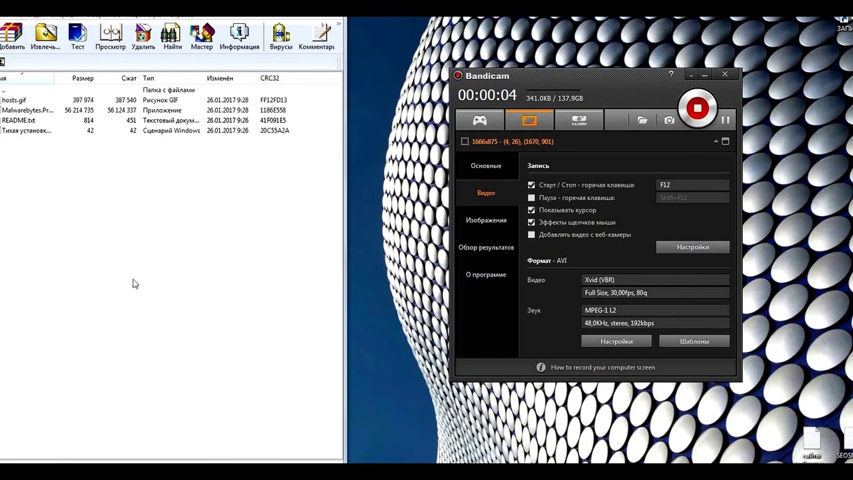Open the Основные tab in Bandicam
The height and width of the screenshot is (480, 853).
point(486,165)
